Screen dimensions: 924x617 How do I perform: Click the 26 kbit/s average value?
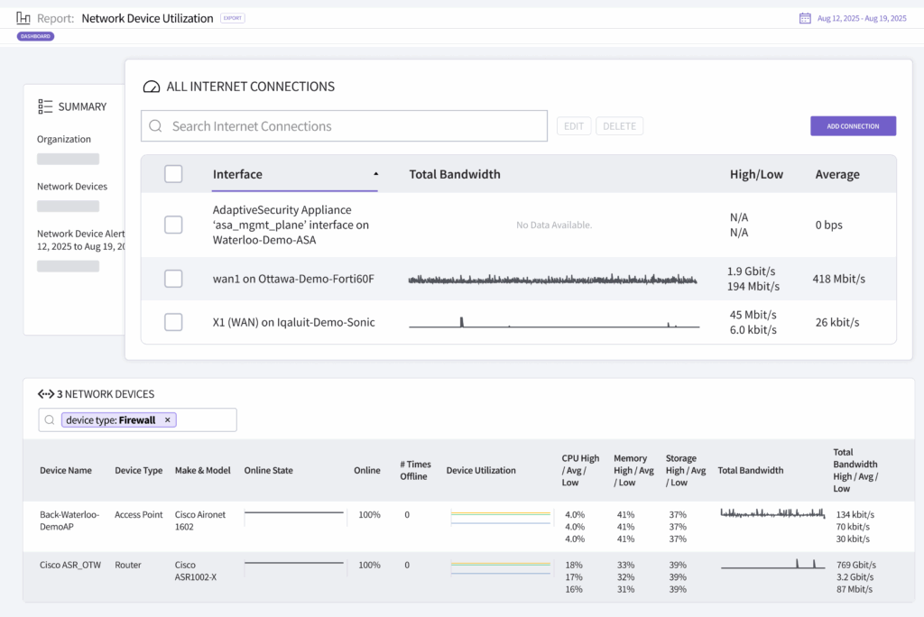pyautogui.click(x=837, y=322)
